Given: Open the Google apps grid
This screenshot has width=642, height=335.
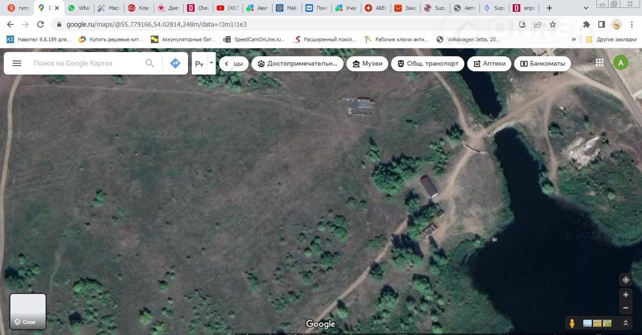Looking at the screenshot, I should pos(599,63).
